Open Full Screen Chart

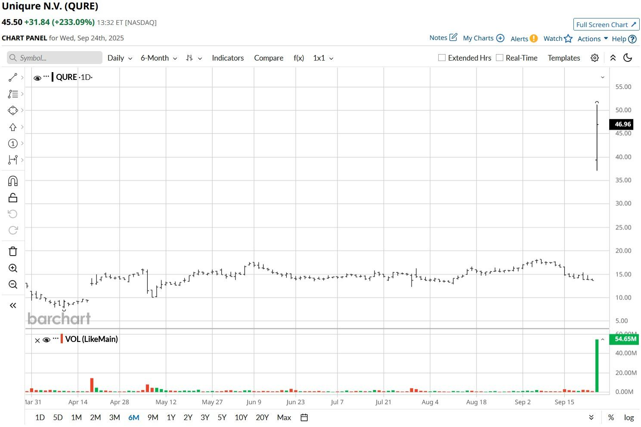coord(606,24)
